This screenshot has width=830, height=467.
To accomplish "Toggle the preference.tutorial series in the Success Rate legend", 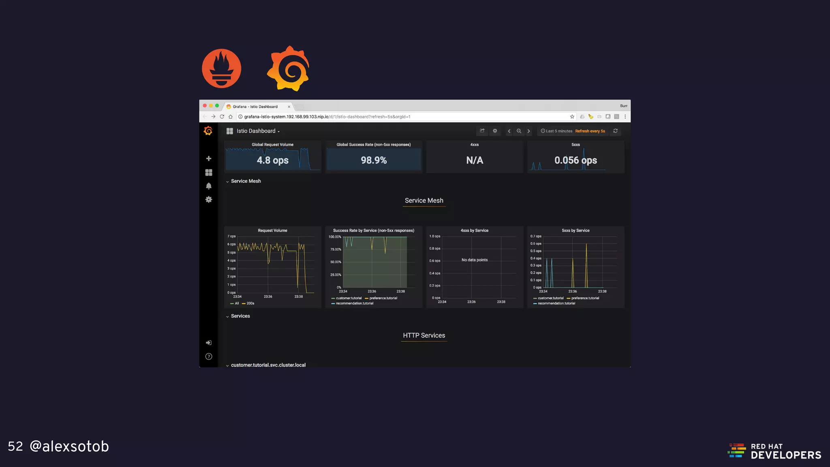I will (x=383, y=298).
